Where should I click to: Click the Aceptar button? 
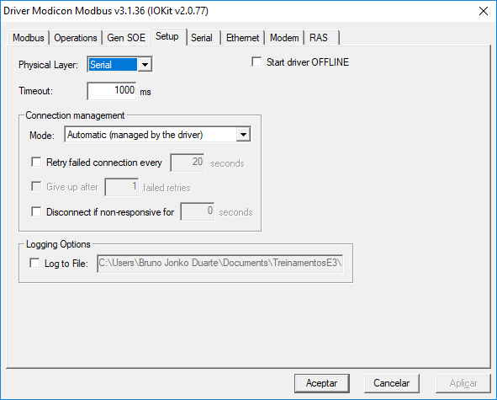coord(322,383)
